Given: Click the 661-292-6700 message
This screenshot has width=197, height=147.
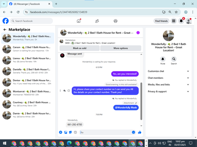Looking at the screenshot, I should (75, 125).
